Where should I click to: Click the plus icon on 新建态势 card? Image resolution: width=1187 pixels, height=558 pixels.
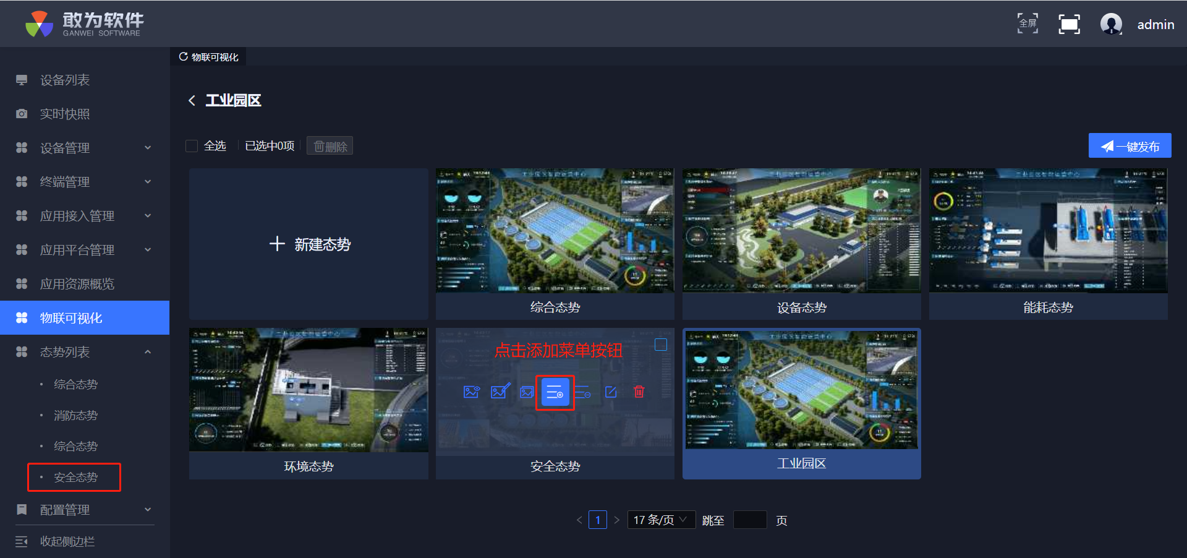point(277,244)
